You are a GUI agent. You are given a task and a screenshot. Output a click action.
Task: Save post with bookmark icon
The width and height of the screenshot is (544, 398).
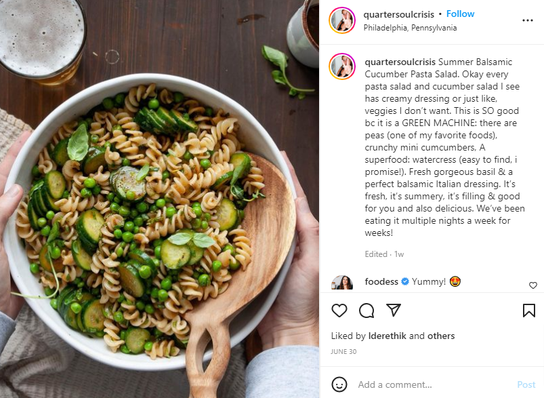coord(528,311)
